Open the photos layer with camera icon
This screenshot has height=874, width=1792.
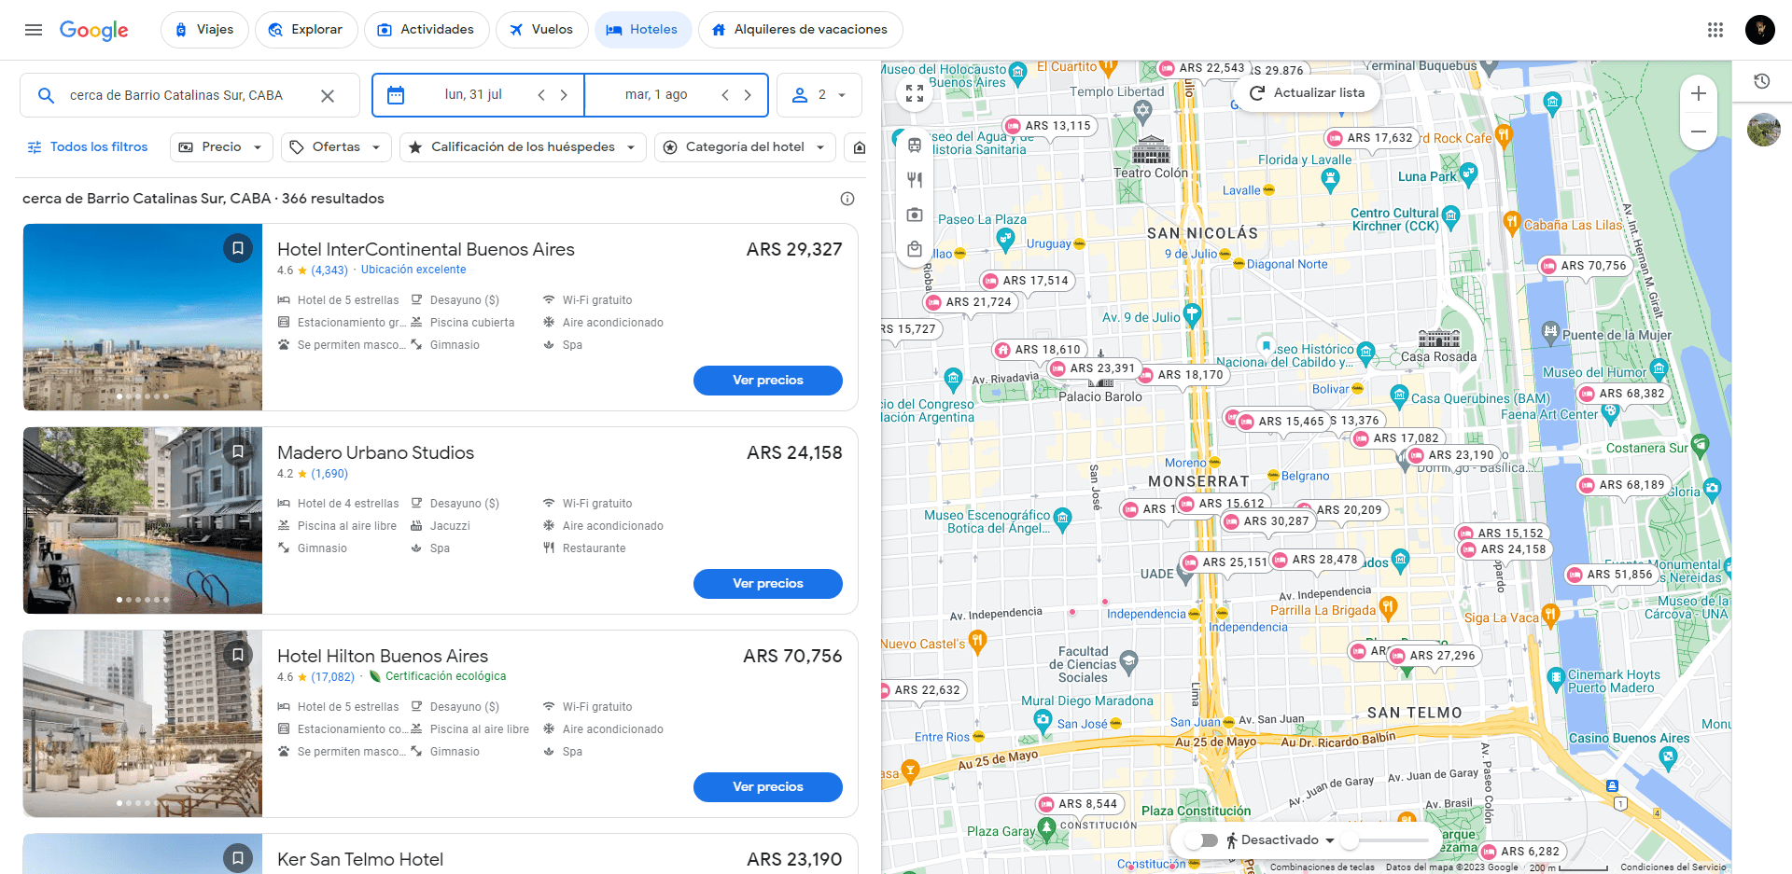point(915,214)
